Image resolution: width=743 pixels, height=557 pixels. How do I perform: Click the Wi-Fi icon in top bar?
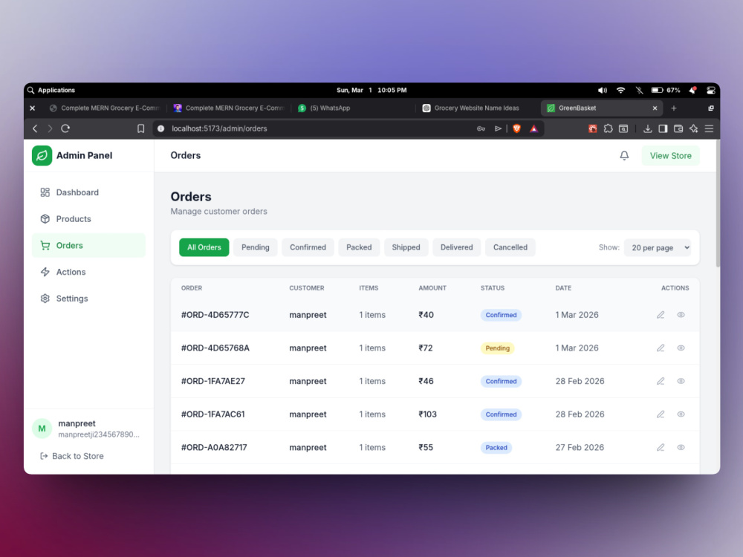click(620, 90)
